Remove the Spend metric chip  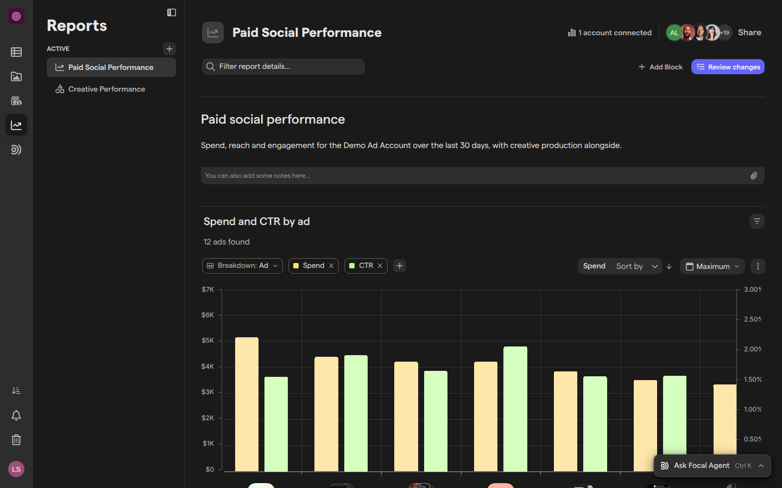(331, 266)
